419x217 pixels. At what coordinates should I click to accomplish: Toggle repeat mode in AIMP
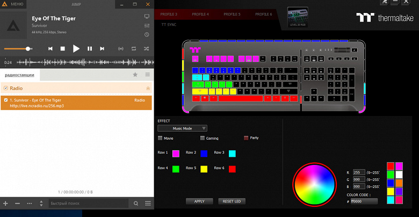coord(134,49)
